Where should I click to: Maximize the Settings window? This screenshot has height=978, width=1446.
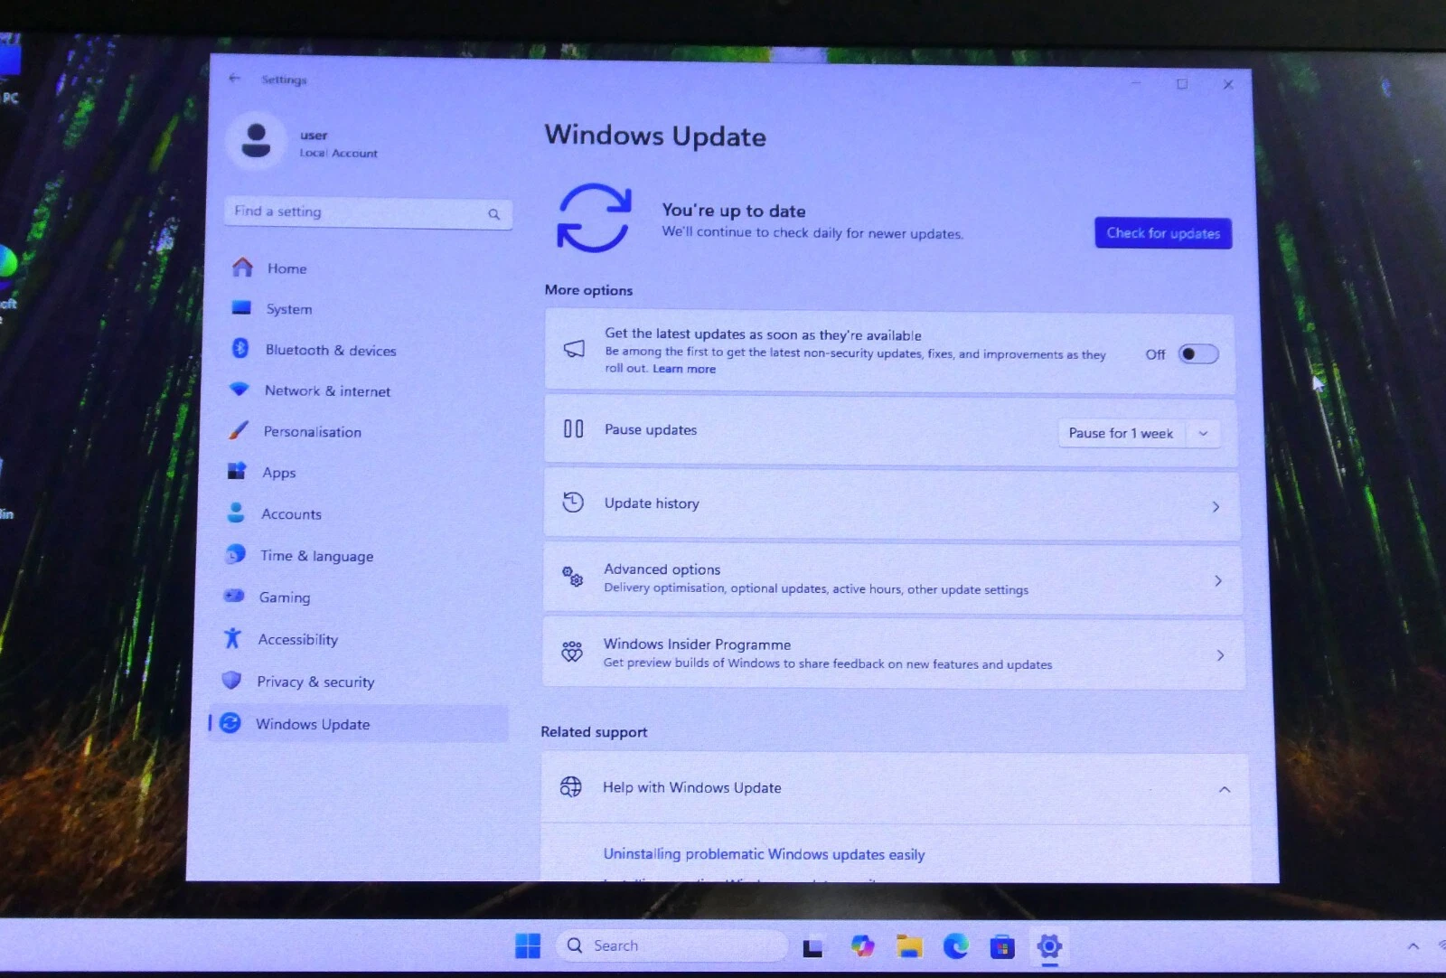pyautogui.click(x=1181, y=84)
